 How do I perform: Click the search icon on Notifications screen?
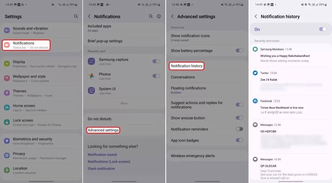click(x=151, y=16)
